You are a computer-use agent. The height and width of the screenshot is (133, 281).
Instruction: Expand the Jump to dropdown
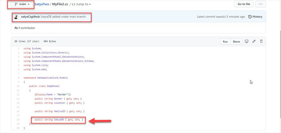point(81,4)
